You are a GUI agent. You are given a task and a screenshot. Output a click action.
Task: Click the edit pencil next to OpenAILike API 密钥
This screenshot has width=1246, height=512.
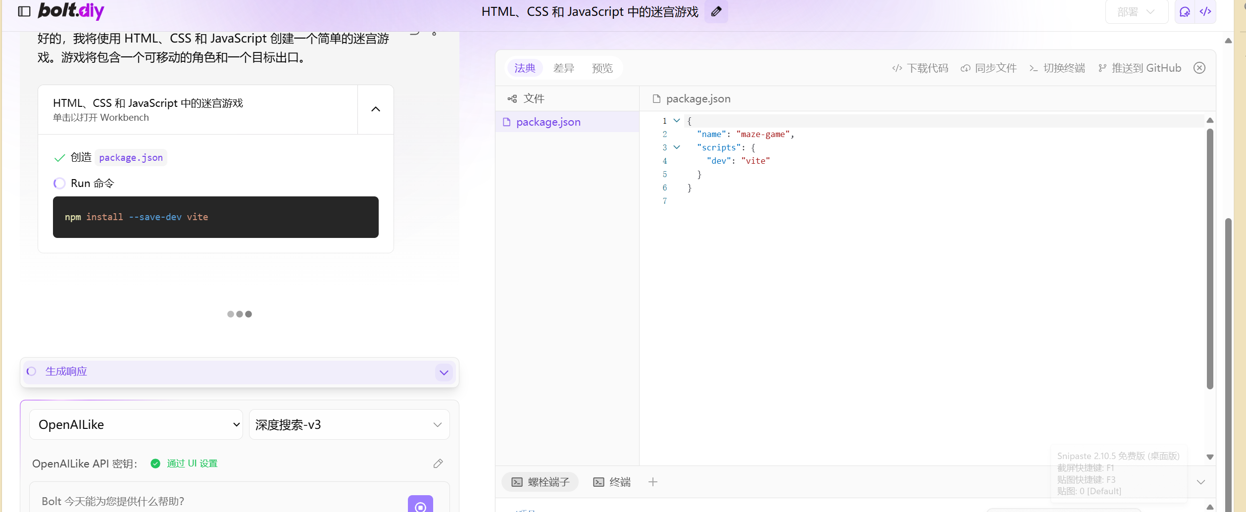click(438, 464)
